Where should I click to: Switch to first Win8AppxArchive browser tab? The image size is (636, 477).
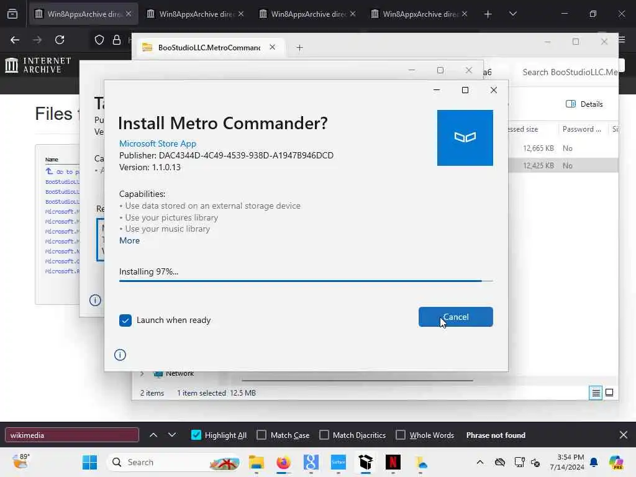pos(83,14)
